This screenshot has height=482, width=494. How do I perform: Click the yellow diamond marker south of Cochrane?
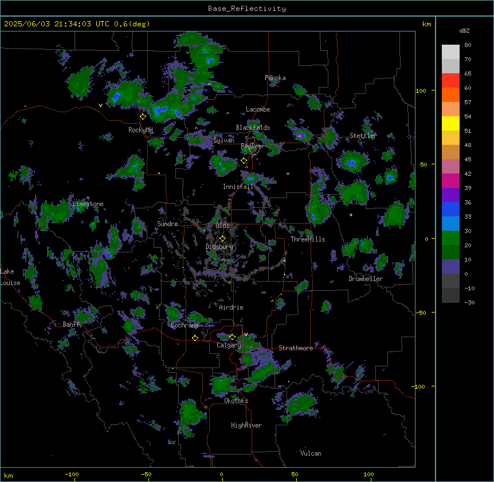pyautogui.click(x=195, y=338)
